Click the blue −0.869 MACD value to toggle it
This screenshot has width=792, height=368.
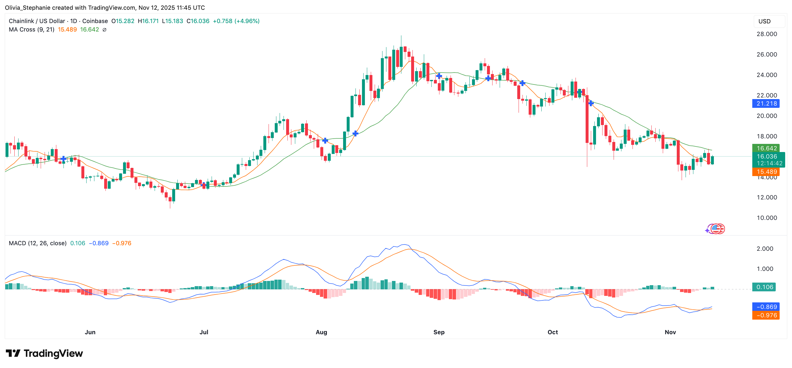coord(766,306)
